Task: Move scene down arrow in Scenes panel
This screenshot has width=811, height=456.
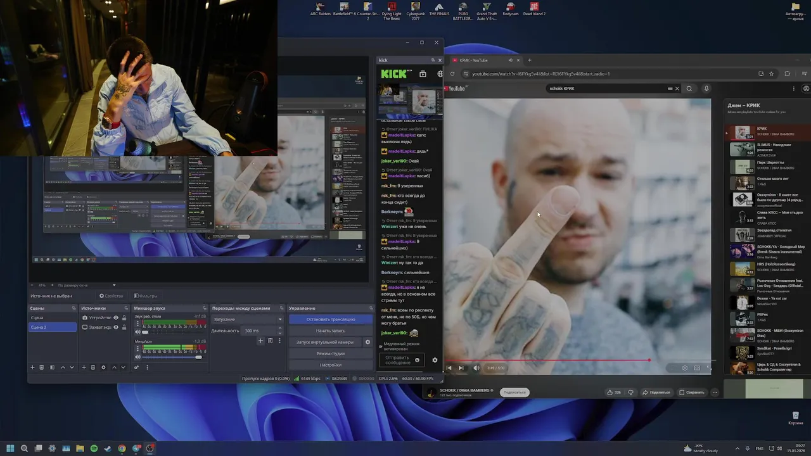Action: (72, 367)
